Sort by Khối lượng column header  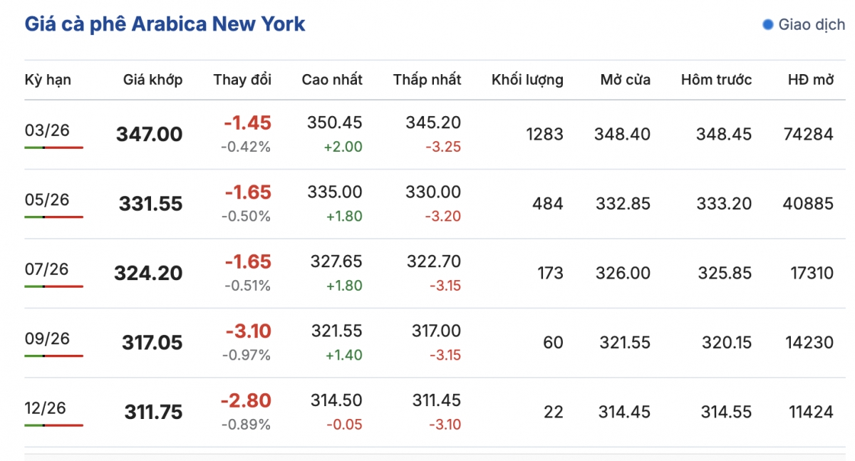[x=527, y=80]
